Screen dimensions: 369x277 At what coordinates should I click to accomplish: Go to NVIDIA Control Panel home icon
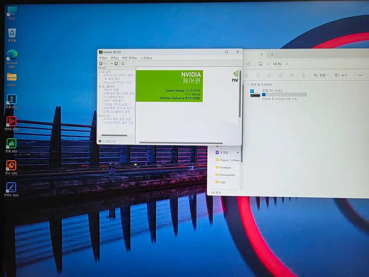[123, 63]
